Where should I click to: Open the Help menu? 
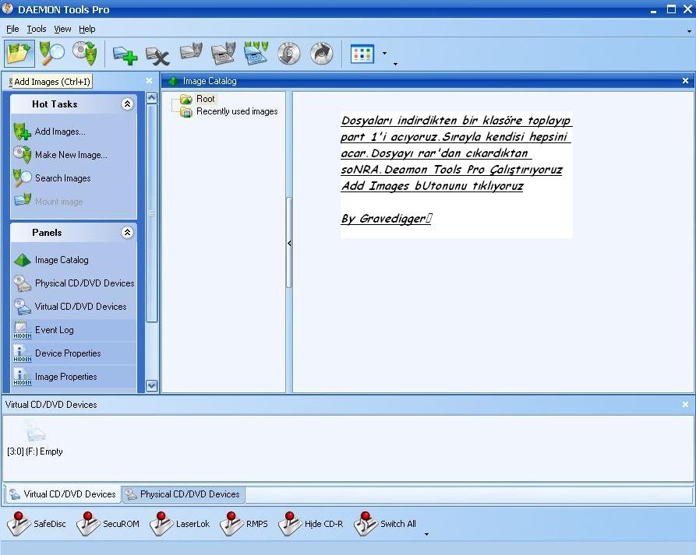tap(87, 29)
